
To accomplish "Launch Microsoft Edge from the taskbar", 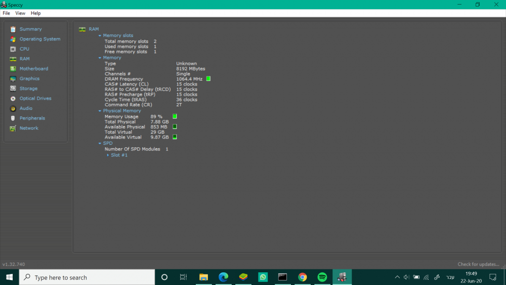I will pos(223,277).
